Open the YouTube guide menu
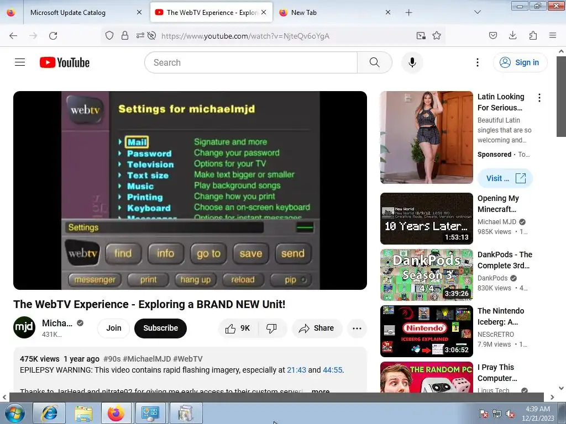This screenshot has height=424, width=566. (x=20, y=62)
